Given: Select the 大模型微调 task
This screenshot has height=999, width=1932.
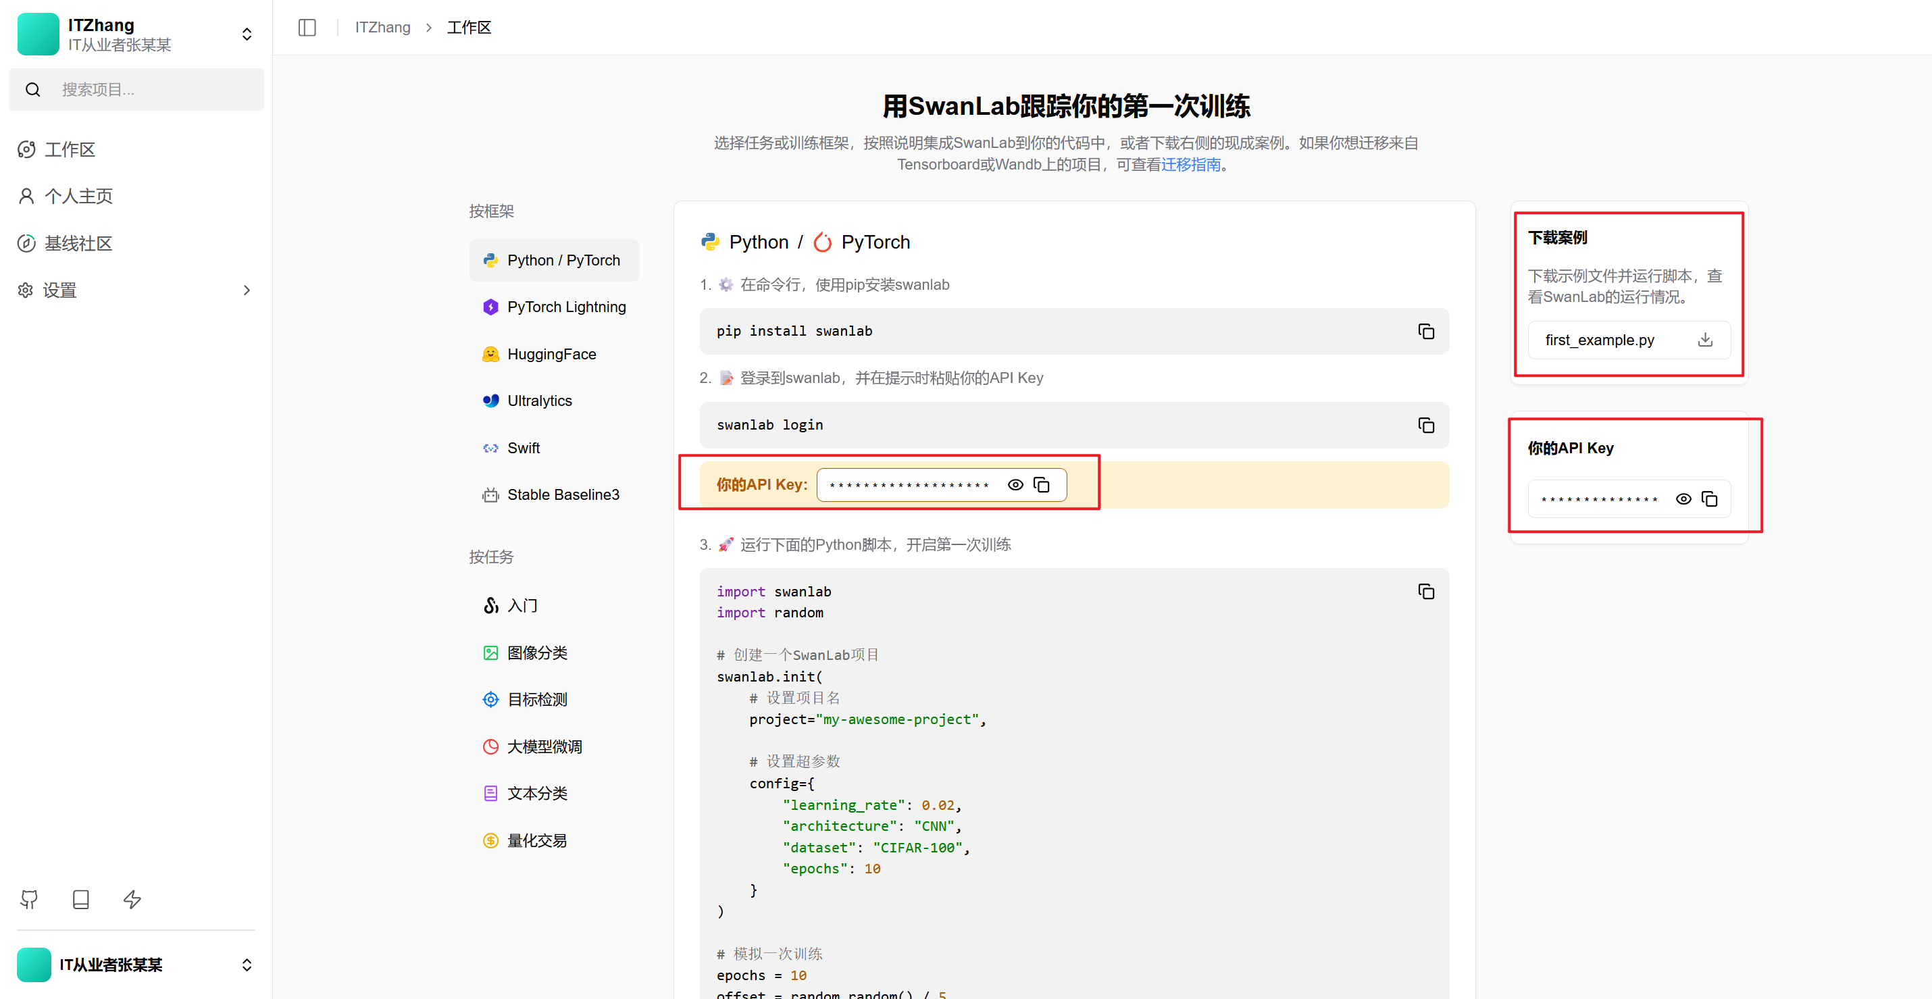Looking at the screenshot, I should (553, 746).
